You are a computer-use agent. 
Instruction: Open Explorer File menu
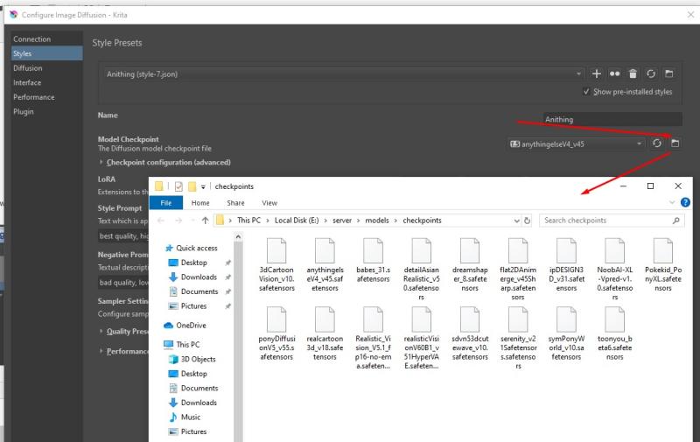pos(165,203)
